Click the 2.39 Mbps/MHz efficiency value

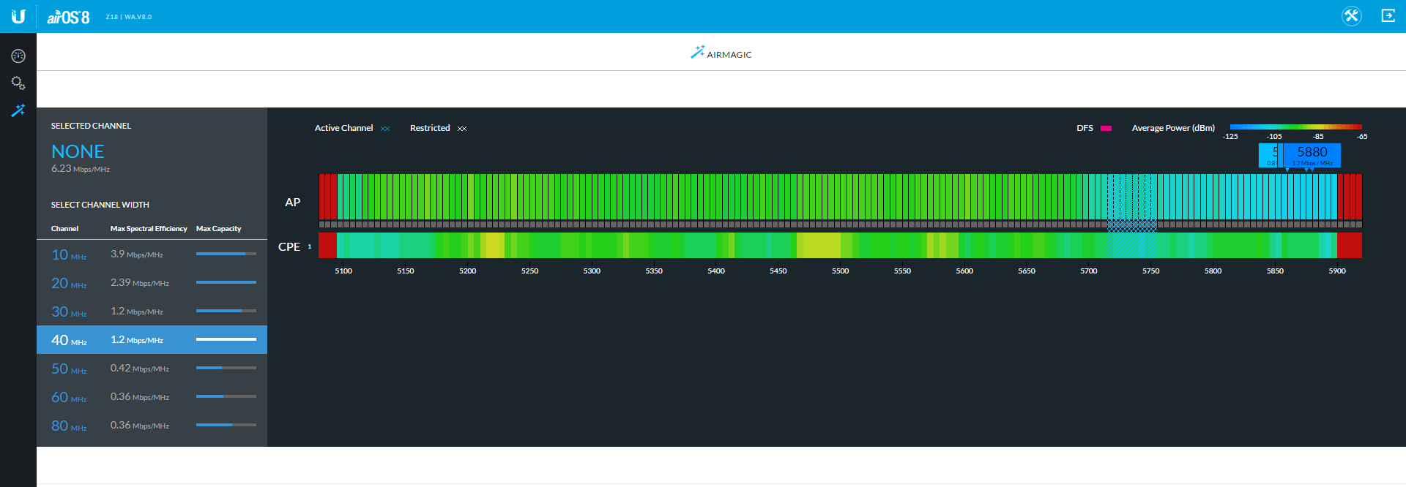click(x=140, y=283)
